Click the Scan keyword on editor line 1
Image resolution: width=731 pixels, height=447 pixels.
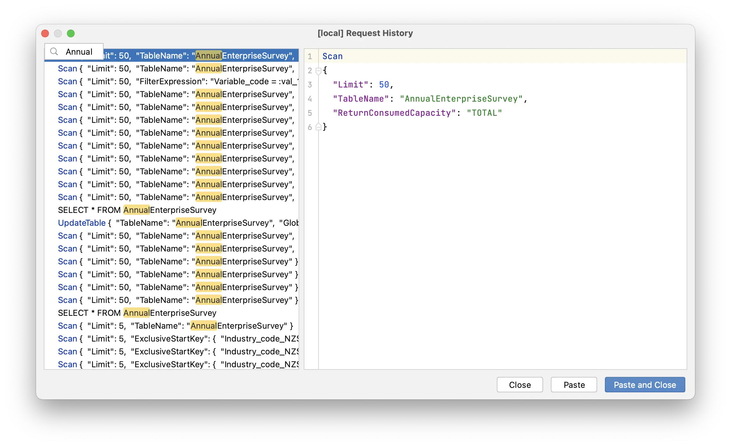coord(332,56)
